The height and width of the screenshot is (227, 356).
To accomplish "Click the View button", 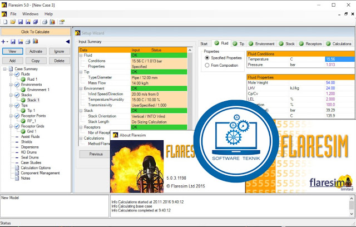I will click(12, 51).
